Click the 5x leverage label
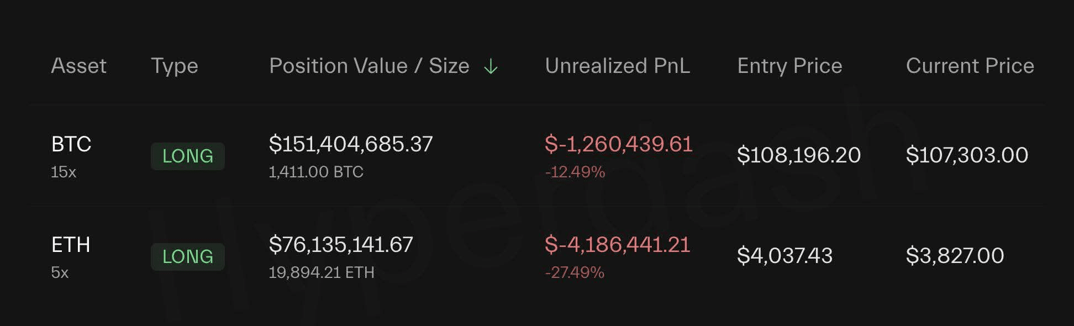This screenshot has height=326, width=1074. 60,273
